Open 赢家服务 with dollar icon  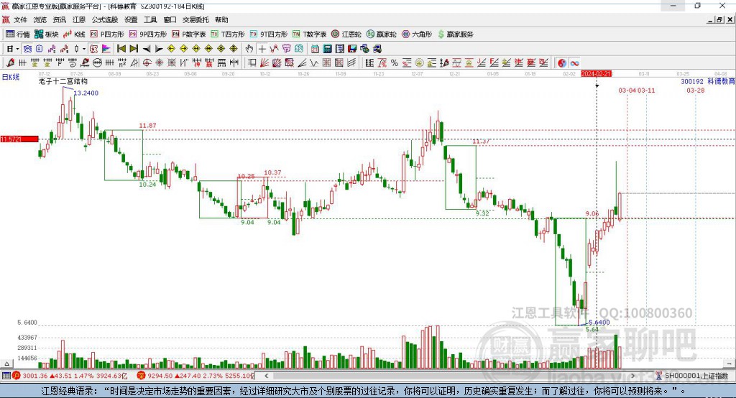pos(456,34)
